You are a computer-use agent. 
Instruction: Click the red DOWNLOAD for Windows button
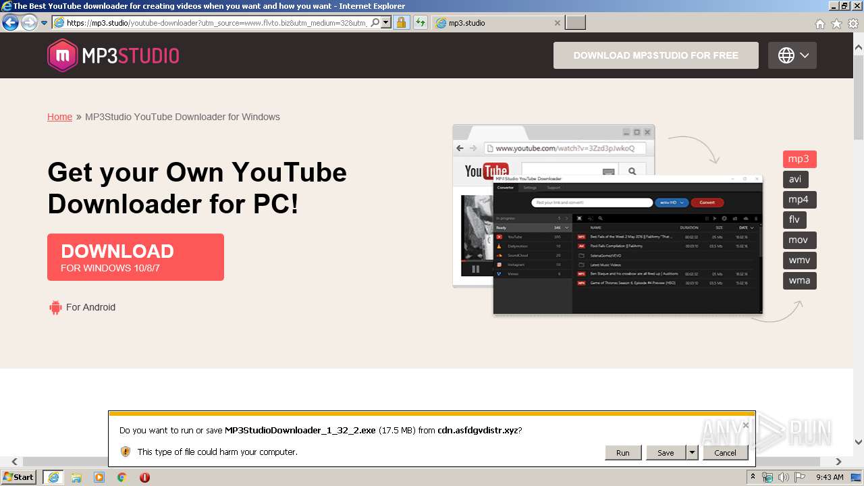click(136, 257)
